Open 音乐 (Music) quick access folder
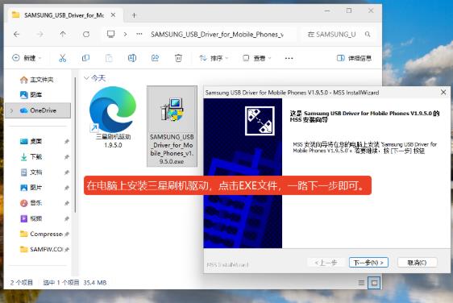The width and height of the screenshot is (453, 303). click(x=31, y=203)
